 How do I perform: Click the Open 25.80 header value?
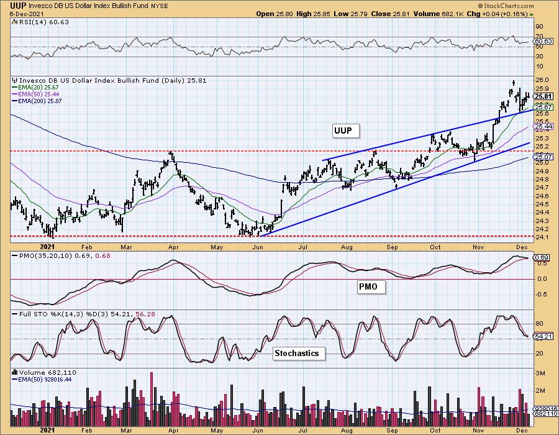pos(275,14)
